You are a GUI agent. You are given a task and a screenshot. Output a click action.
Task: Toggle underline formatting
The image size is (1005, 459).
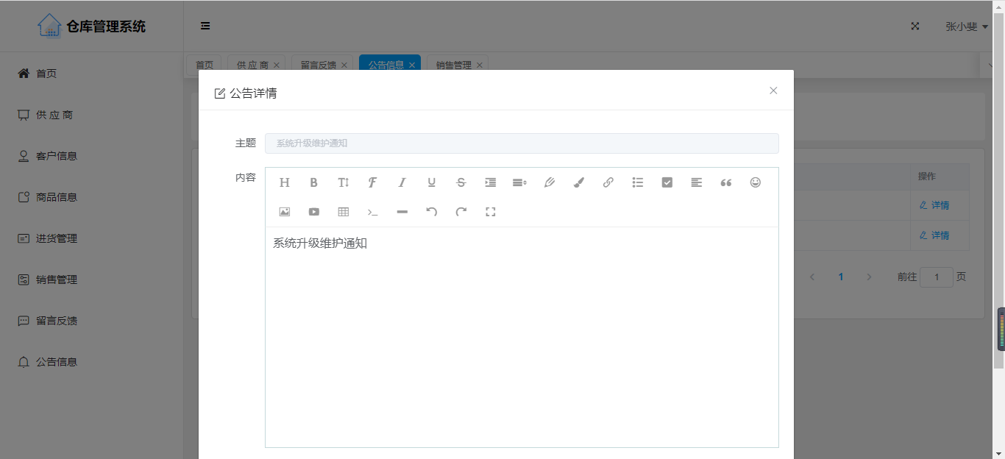tap(432, 182)
